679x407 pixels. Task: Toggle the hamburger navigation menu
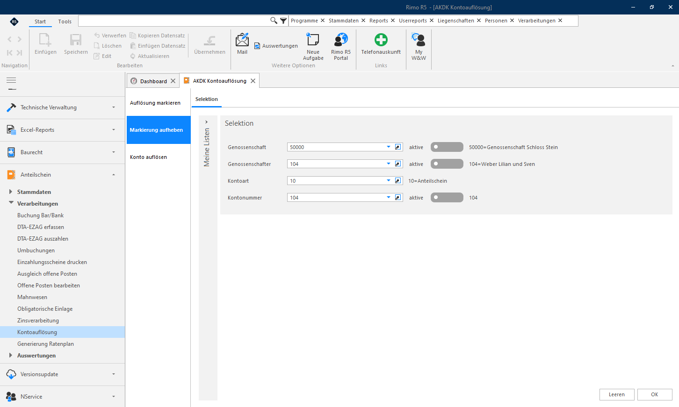(x=11, y=80)
